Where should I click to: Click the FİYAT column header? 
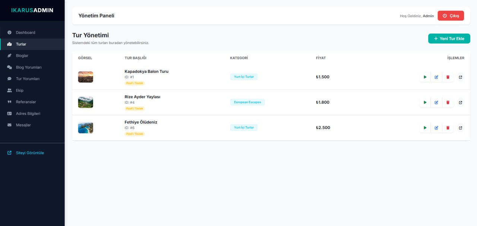[321, 58]
